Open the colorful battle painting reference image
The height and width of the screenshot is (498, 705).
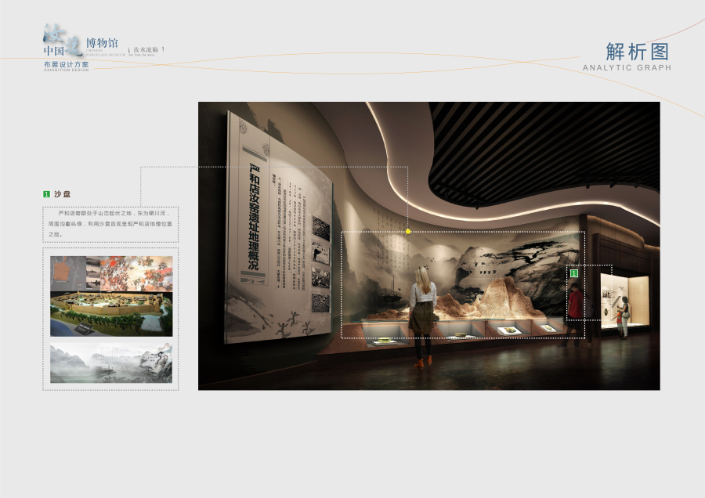pyautogui.click(x=136, y=273)
